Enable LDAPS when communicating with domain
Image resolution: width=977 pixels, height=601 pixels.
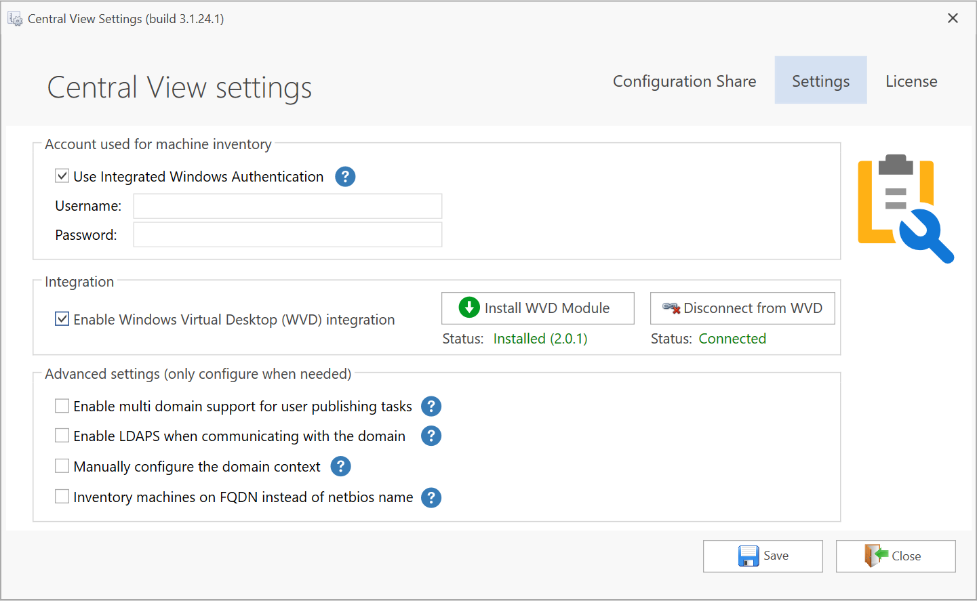point(62,436)
